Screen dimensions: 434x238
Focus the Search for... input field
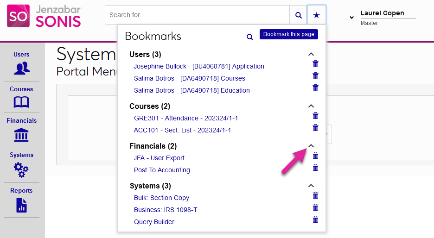click(197, 15)
